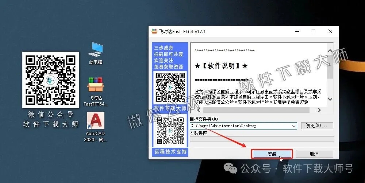This screenshot has width=365, height=183.
Task: Click the text pane's scroll down arrow
Action: click(330, 99)
